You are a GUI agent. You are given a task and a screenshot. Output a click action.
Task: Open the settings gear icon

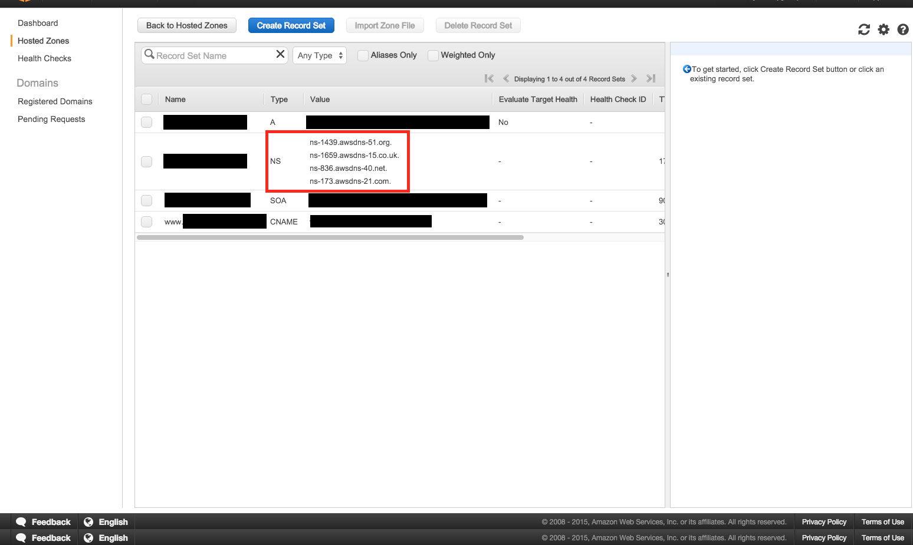(884, 29)
